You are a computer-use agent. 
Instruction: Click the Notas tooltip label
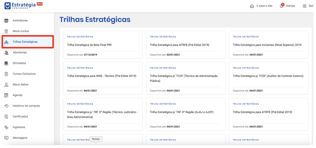click(96, 139)
